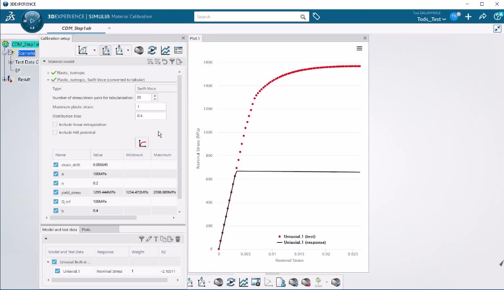This screenshot has height=290, width=504.
Task: Collapse the Model and test data section arrow
Action: (x=46, y=239)
